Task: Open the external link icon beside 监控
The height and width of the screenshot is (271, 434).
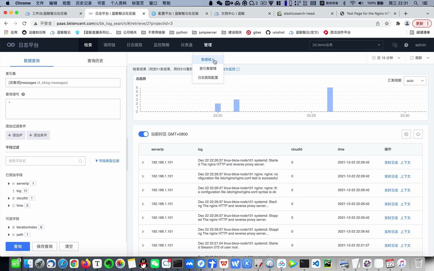Action: point(238,69)
